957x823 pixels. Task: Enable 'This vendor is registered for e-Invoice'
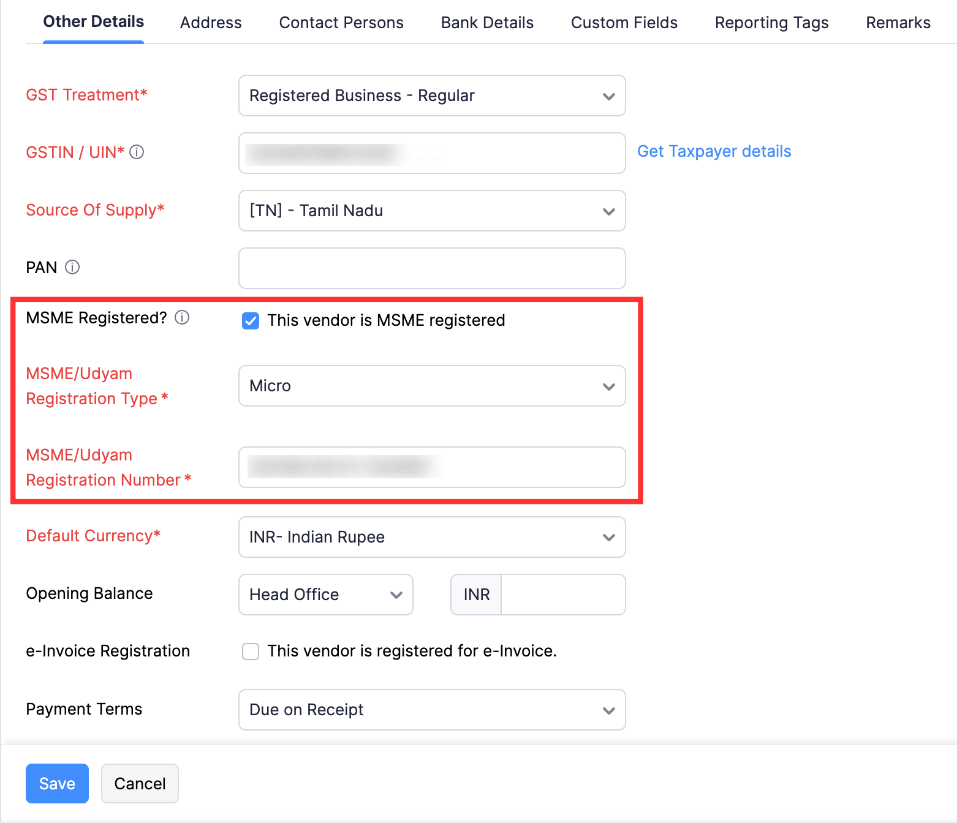click(x=251, y=651)
